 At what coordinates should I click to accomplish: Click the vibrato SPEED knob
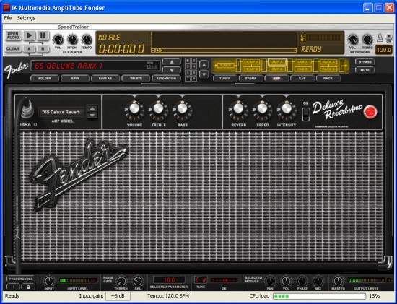pos(263,109)
